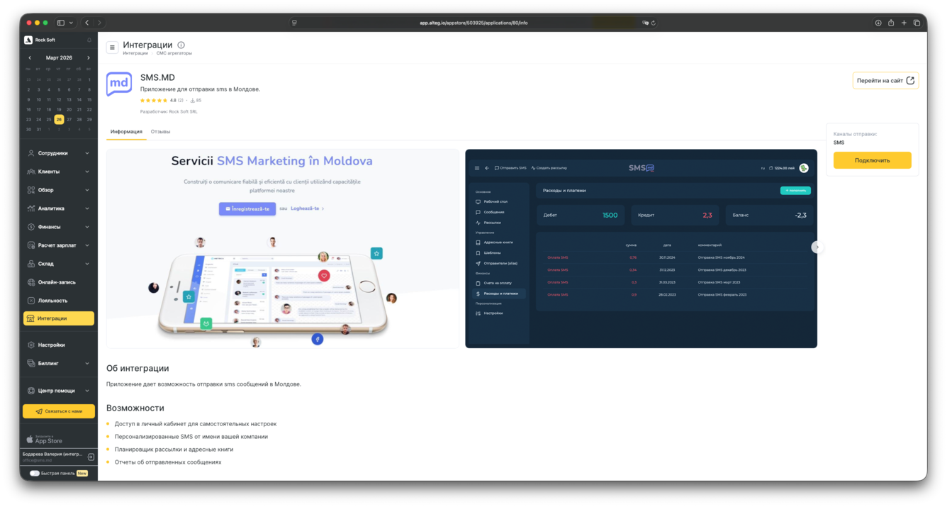Image resolution: width=947 pixels, height=507 pixels.
Task: Click the logout icon beside user name
Action: coord(91,457)
